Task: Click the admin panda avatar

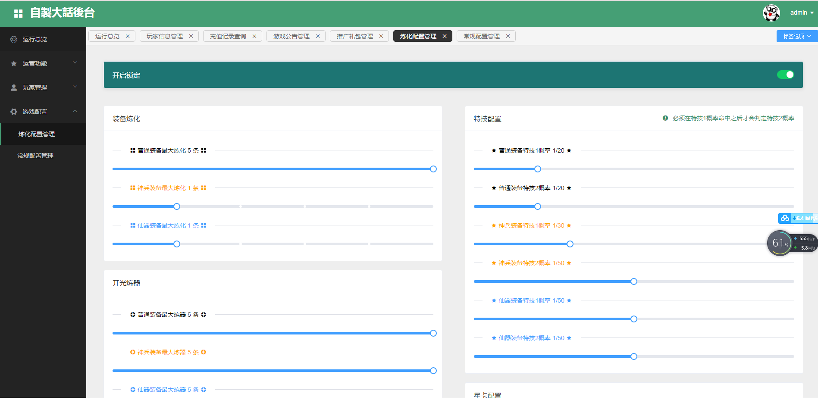Action: tap(771, 13)
